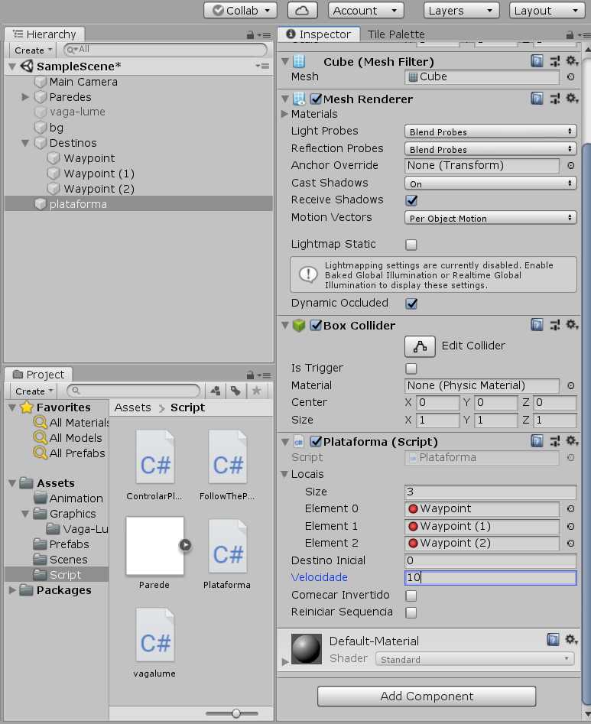Collapse Destinos in Hierarchy

click(25, 143)
